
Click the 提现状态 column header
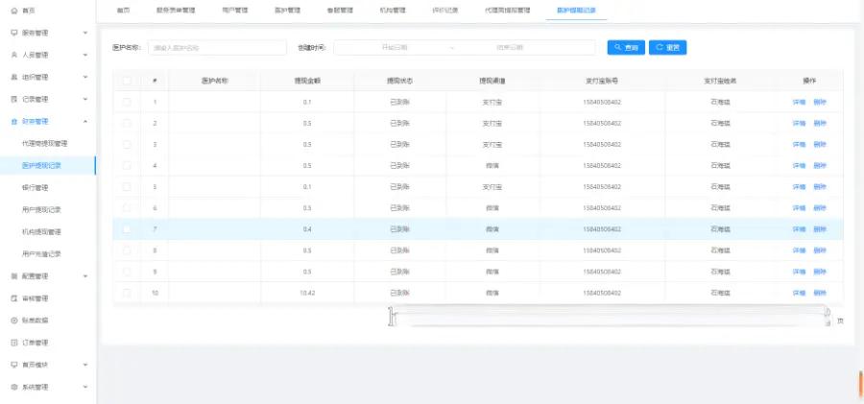point(400,81)
